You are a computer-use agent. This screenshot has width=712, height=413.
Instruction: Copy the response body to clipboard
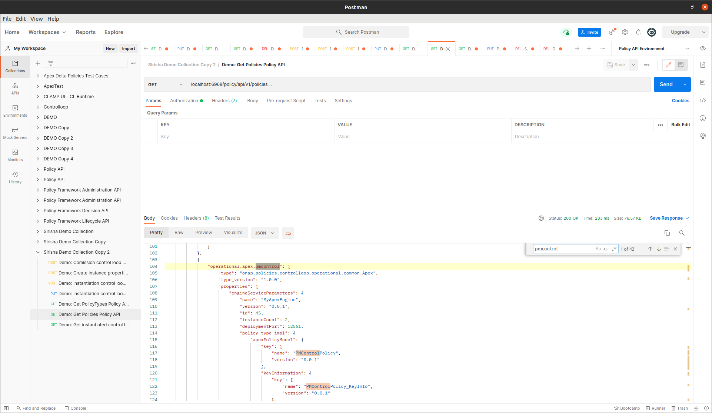pos(667,233)
